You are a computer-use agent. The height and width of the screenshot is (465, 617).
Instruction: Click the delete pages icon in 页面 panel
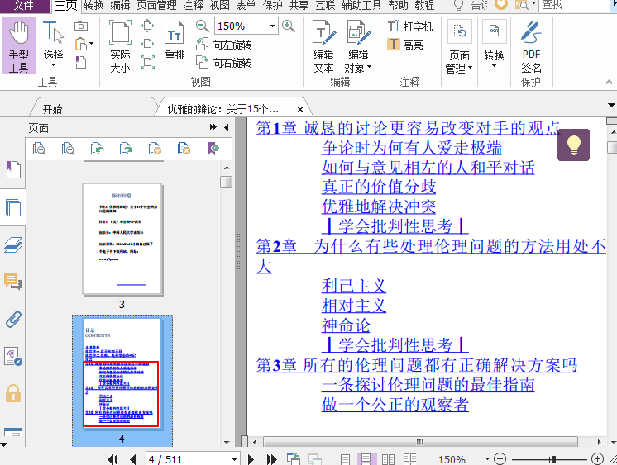click(x=184, y=149)
